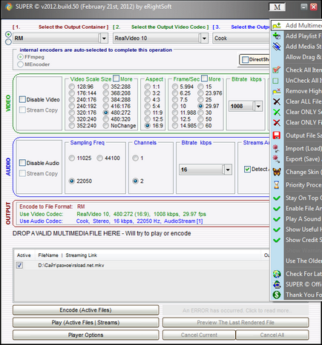This screenshot has height=345, width=322.
Task: Click the hourglass Priority Process icon
Action: (x=277, y=185)
